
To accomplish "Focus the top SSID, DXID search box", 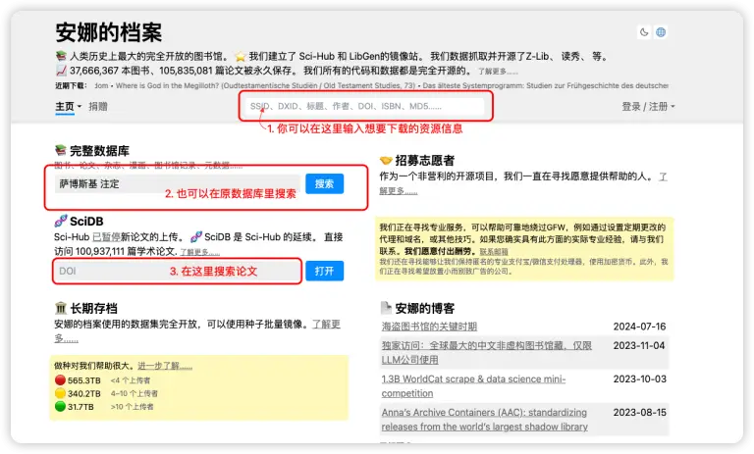I will 365,106.
